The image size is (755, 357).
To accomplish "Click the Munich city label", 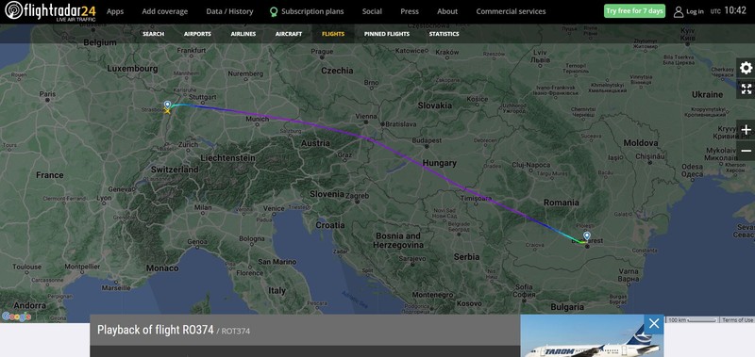I will [257, 120].
